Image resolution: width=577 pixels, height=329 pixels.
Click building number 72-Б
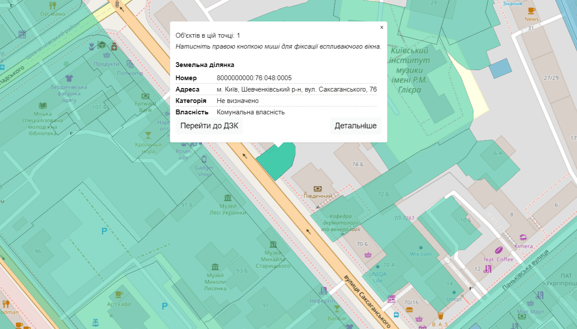tap(383, 194)
